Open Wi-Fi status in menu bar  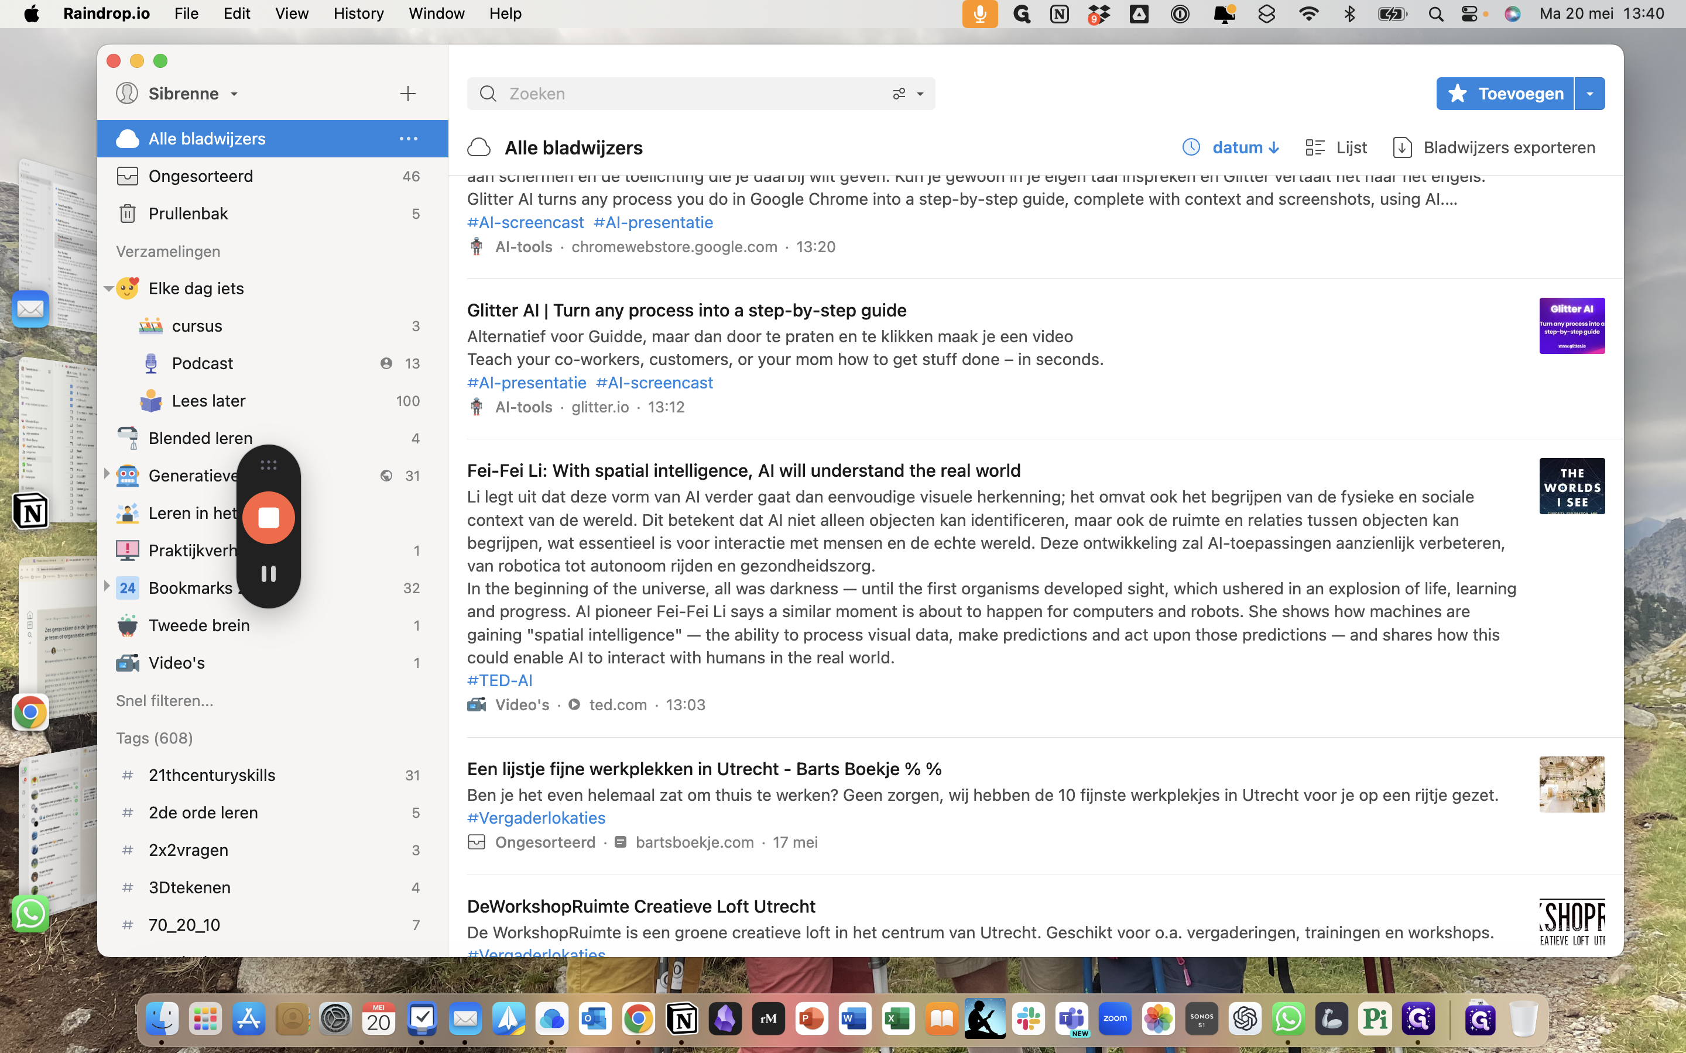tap(1309, 13)
